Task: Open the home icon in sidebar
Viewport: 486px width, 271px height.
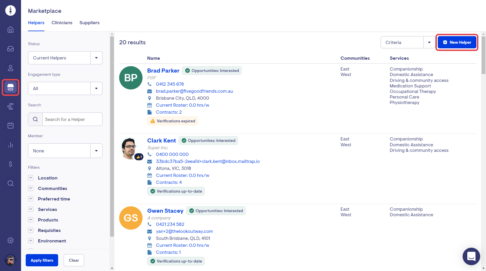Action: click(x=11, y=29)
